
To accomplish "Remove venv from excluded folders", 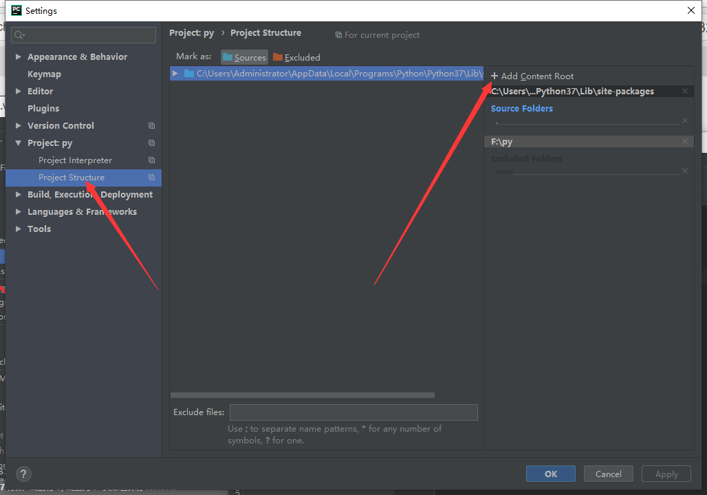I will (685, 171).
